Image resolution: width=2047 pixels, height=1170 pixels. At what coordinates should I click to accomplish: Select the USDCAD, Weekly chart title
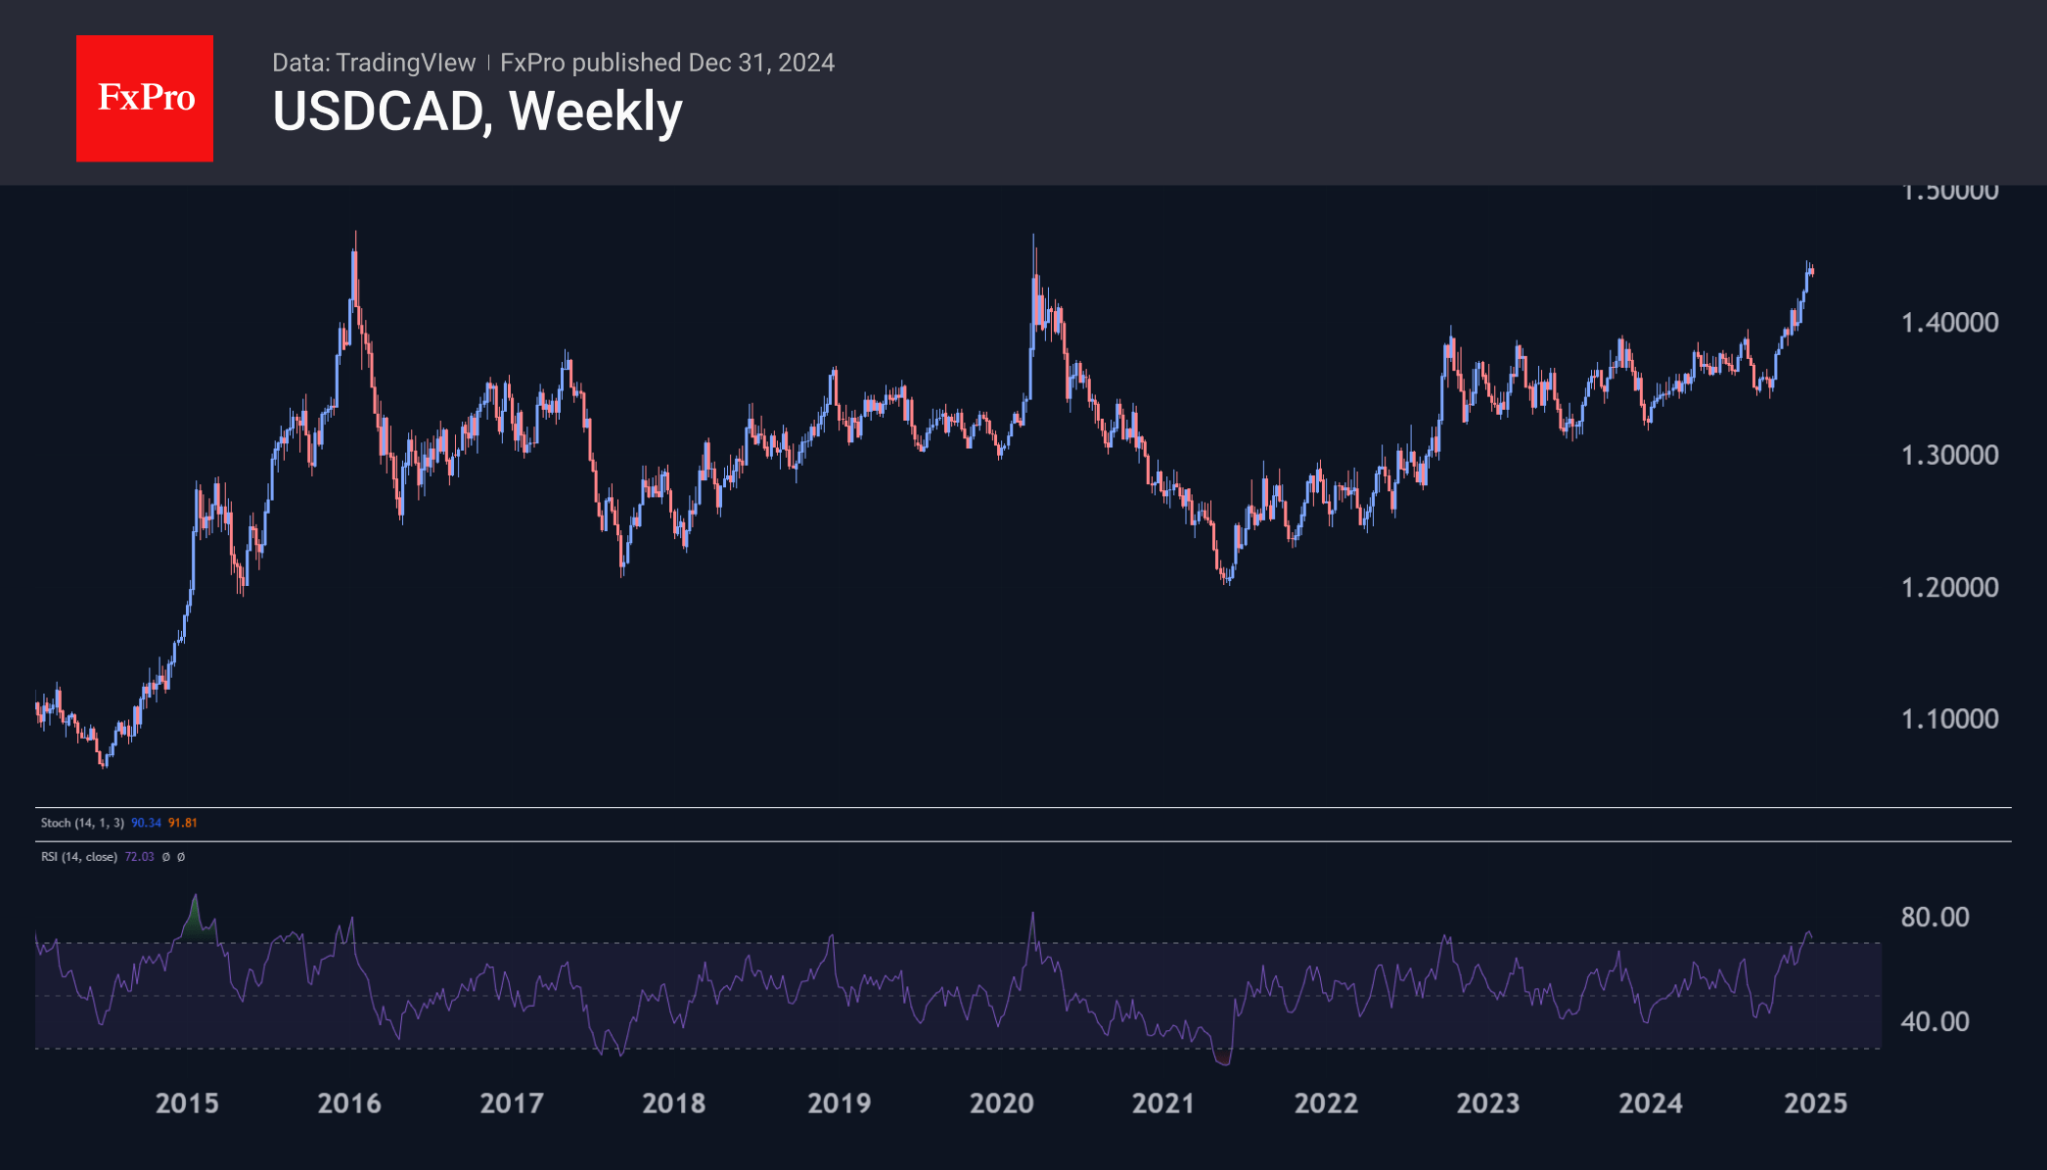[x=478, y=112]
